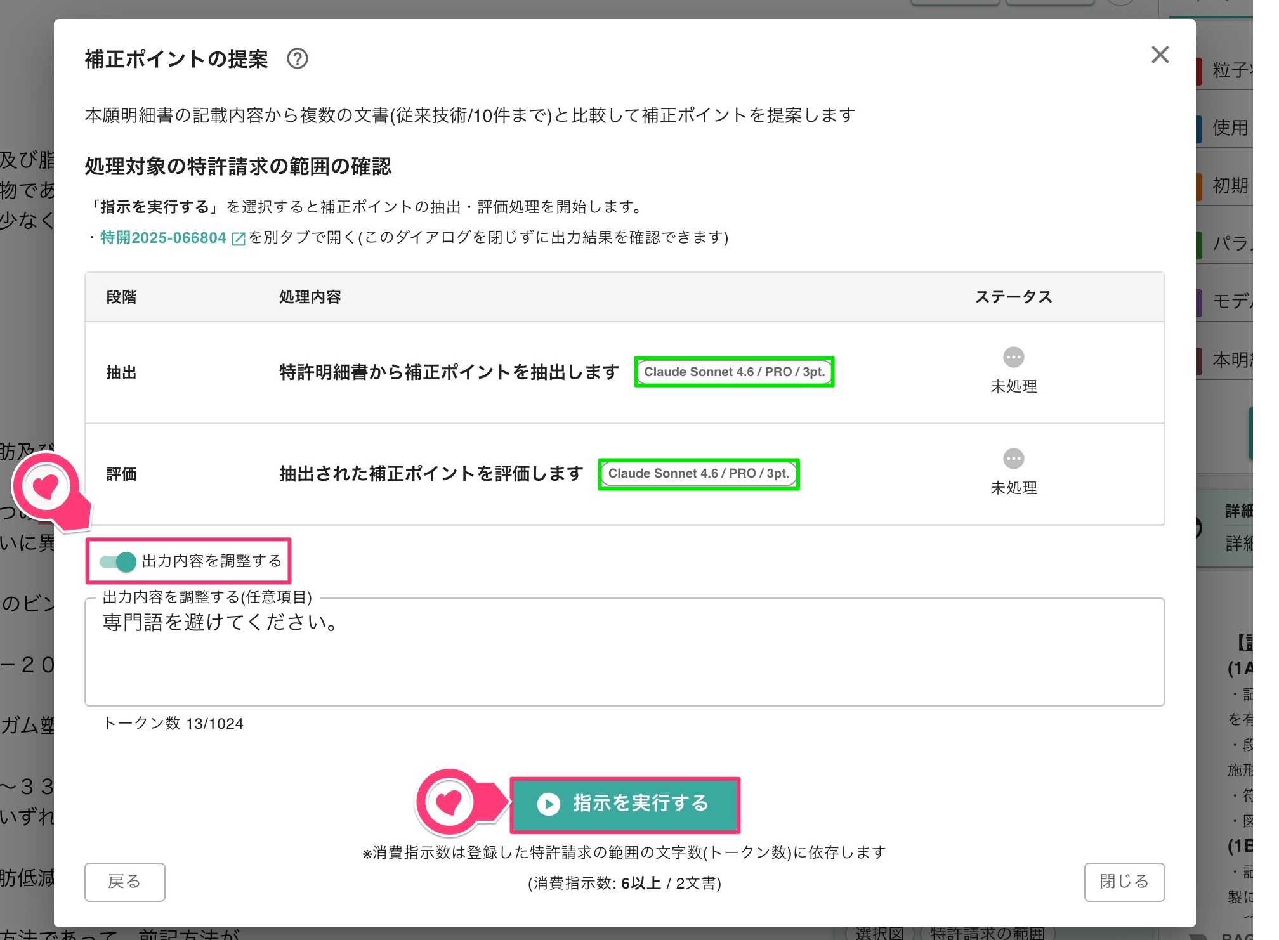Close the 補正ポイントの提案 dialog with X
This screenshot has height=940, width=1279.
click(1160, 55)
